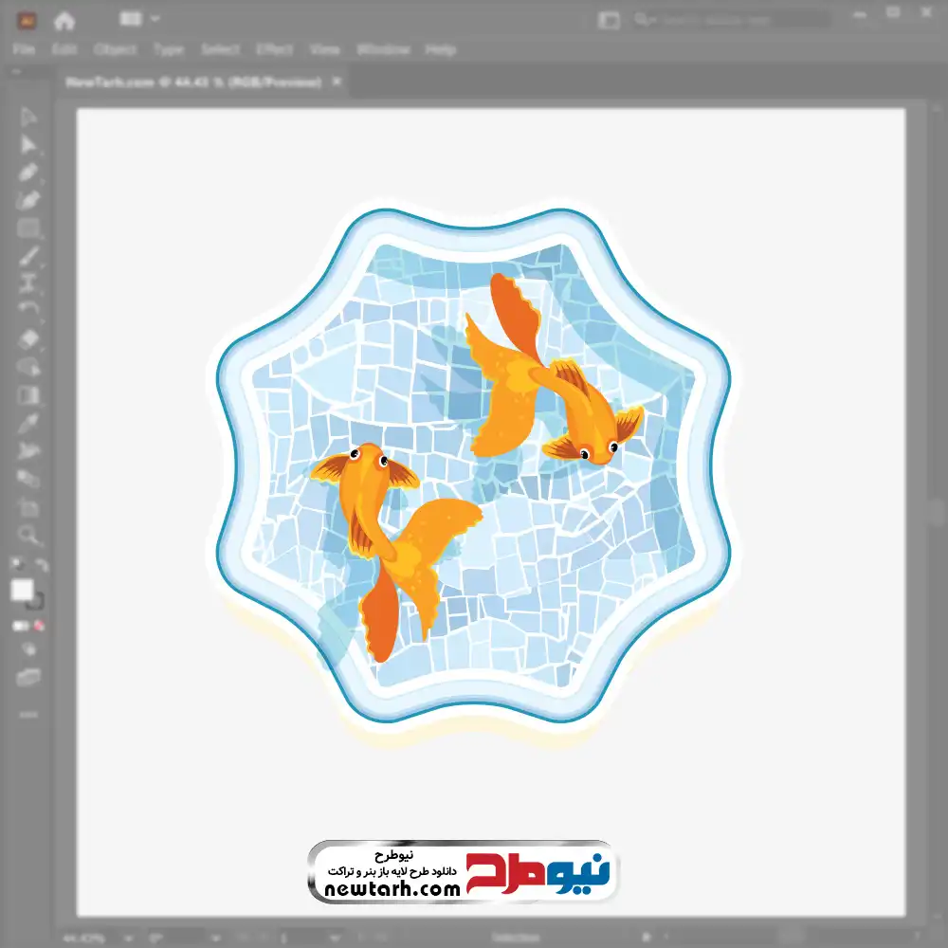Screen dimensions: 948x948
Task: Select the Shape Builder tool
Action: tap(27, 367)
